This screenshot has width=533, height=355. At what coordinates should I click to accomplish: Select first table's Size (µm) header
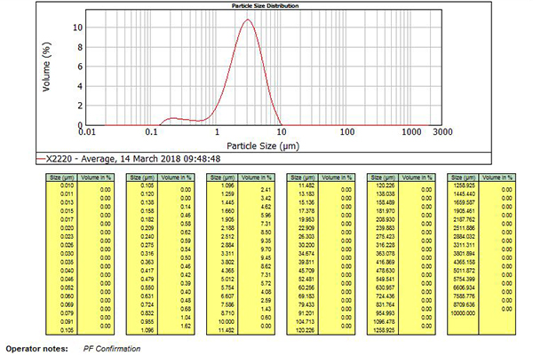tap(60, 178)
